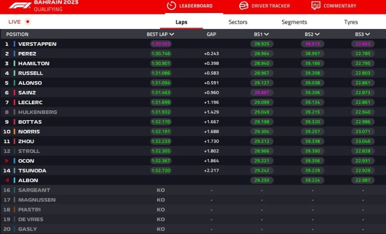Switch to the Segments tab

pos(294,22)
